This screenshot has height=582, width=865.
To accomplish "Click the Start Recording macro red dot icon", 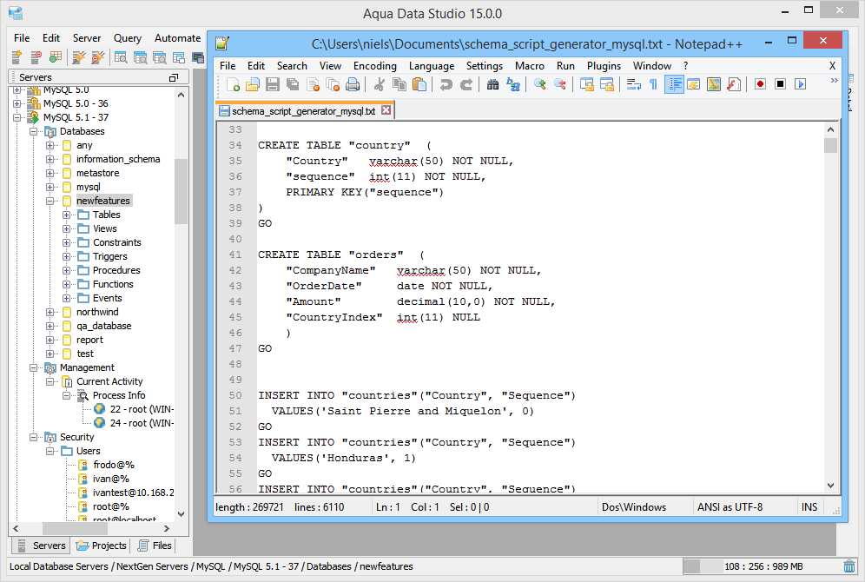I will point(760,84).
